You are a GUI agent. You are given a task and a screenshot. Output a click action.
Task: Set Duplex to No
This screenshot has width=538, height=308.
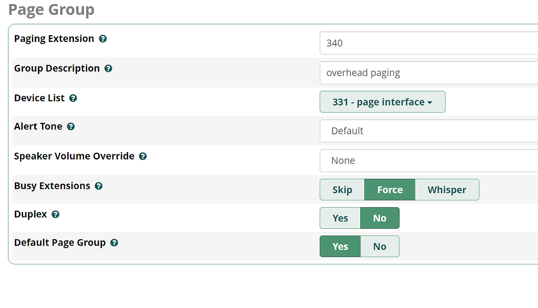[380, 218]
